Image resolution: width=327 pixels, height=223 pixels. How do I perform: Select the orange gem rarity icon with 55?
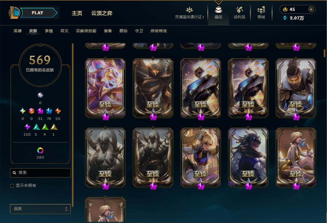pos(58,111)
